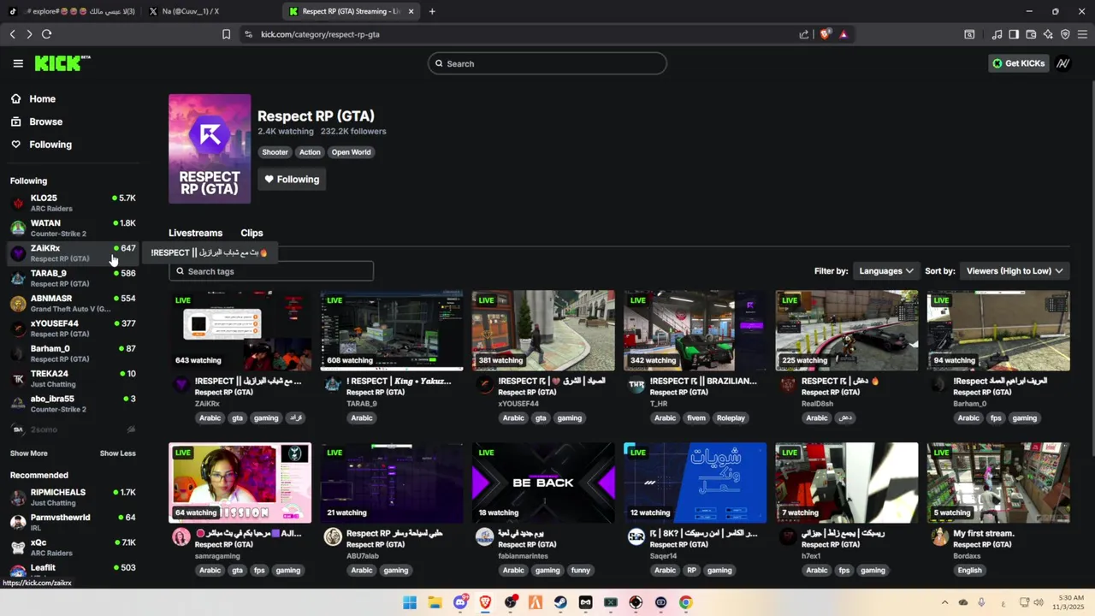This screenshot has height=616, width=1095.
Task: Open TARAB_9 stream thumbnail with 608 watching
Action: (392, 330)
